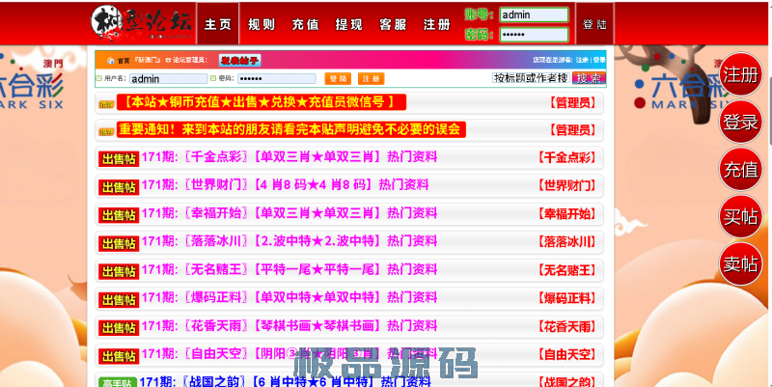The image size is (772, 387).
Task: Open the 171期 幸福开始 单双三肖 post
Action: [289, 213]
